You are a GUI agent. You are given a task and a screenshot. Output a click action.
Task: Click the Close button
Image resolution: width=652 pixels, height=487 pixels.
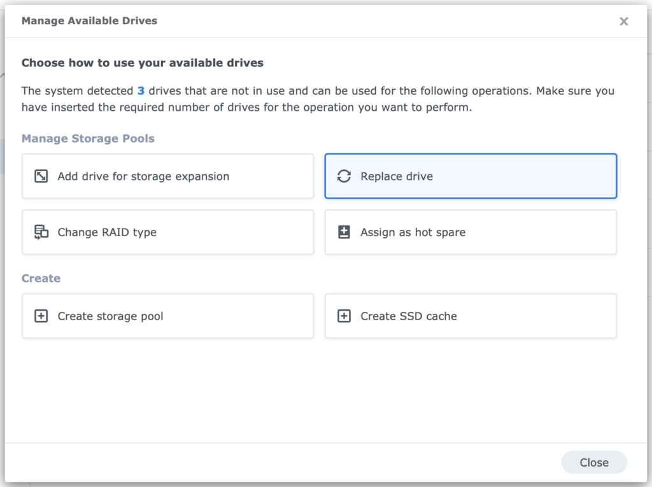coord(593,462)
